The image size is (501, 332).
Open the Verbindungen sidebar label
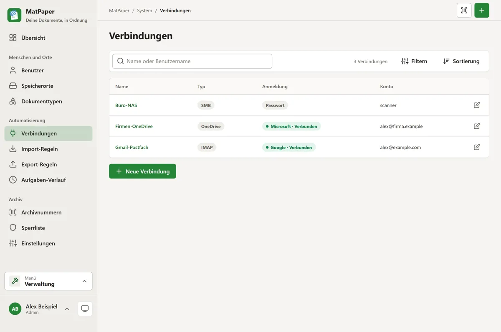[39, 133]
